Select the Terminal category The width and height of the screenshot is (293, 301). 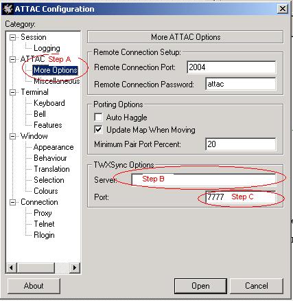(x=34, y=92)
